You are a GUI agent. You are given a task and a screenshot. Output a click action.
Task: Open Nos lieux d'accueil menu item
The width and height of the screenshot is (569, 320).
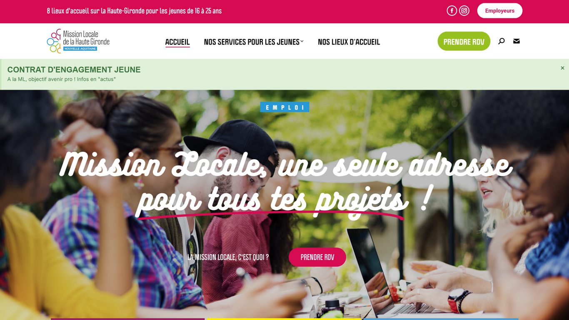tap(349, 42)
